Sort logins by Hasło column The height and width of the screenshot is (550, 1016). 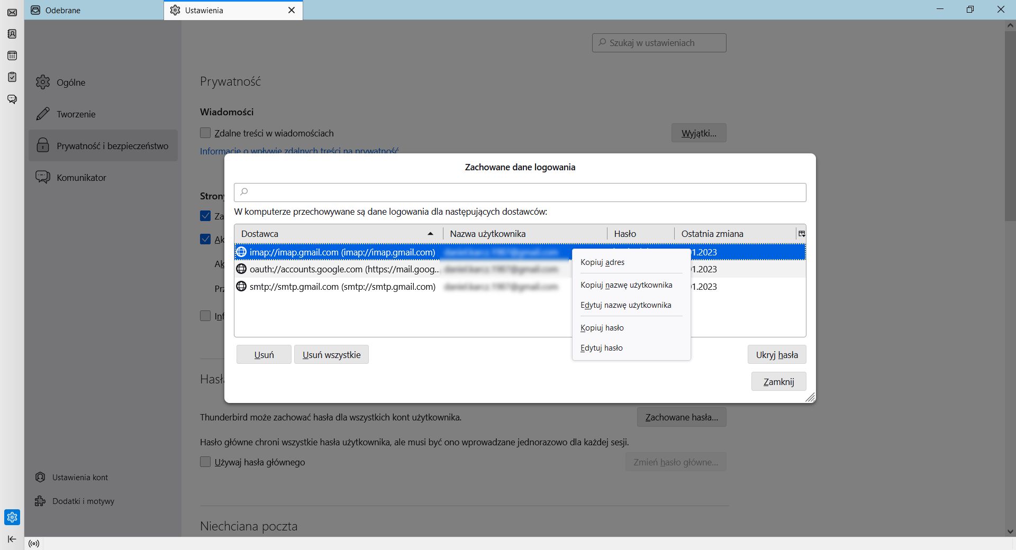641,234
